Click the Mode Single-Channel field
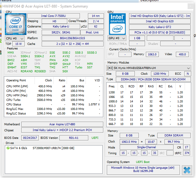The height and width of the screenshot is (178, 196). pos(146,147)
